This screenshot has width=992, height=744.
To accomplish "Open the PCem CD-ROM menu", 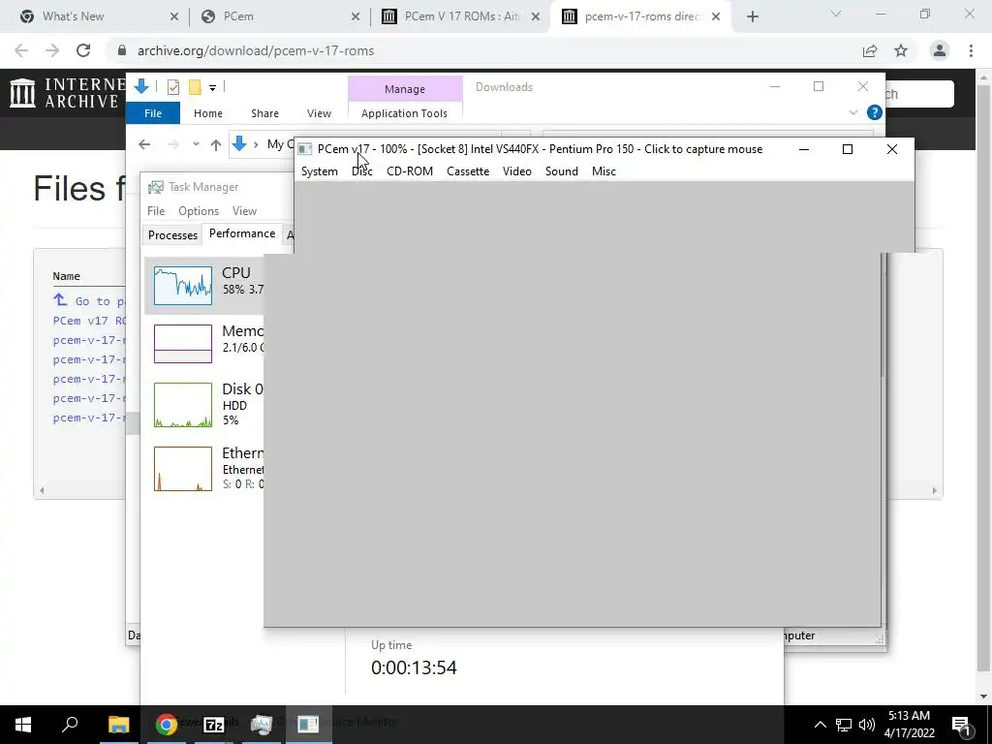I will click(410, 171).
